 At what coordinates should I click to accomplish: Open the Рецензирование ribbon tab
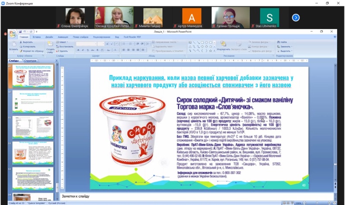pyautogui.click(x=102, y=37)
